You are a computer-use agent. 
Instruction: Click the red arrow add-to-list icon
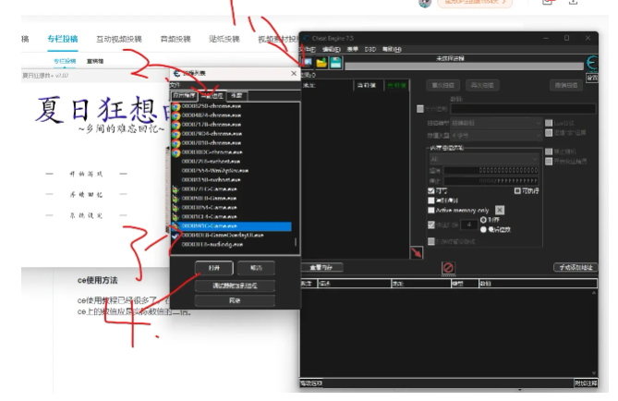click(x=417, y=252)
